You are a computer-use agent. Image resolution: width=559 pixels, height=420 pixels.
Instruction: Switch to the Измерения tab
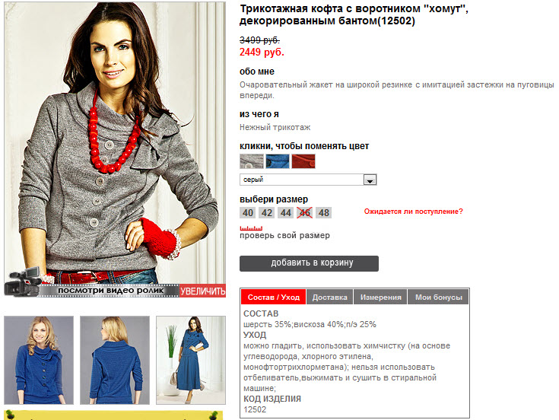[380, 297]
